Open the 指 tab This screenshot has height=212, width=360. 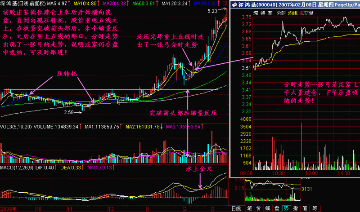[296, 208]
